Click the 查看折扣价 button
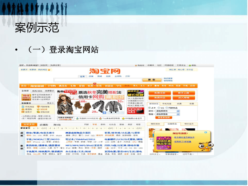 (164, 118)
